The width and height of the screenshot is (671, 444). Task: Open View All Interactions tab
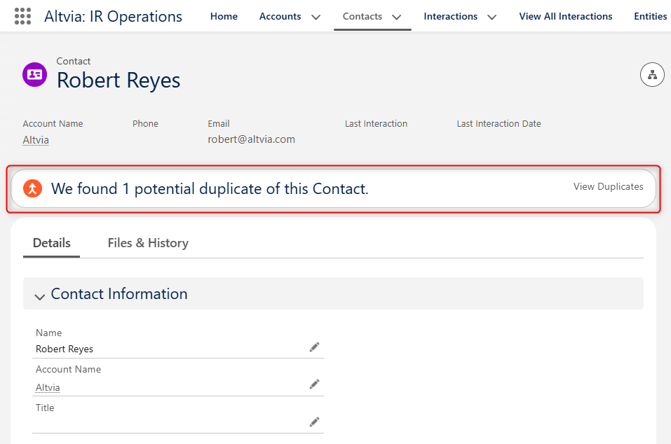click(x=565, y=16)
